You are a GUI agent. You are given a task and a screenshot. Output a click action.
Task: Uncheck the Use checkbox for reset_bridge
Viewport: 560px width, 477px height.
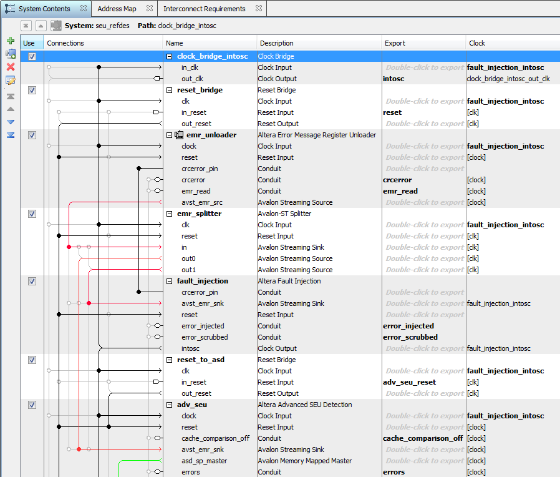(32, 90)
